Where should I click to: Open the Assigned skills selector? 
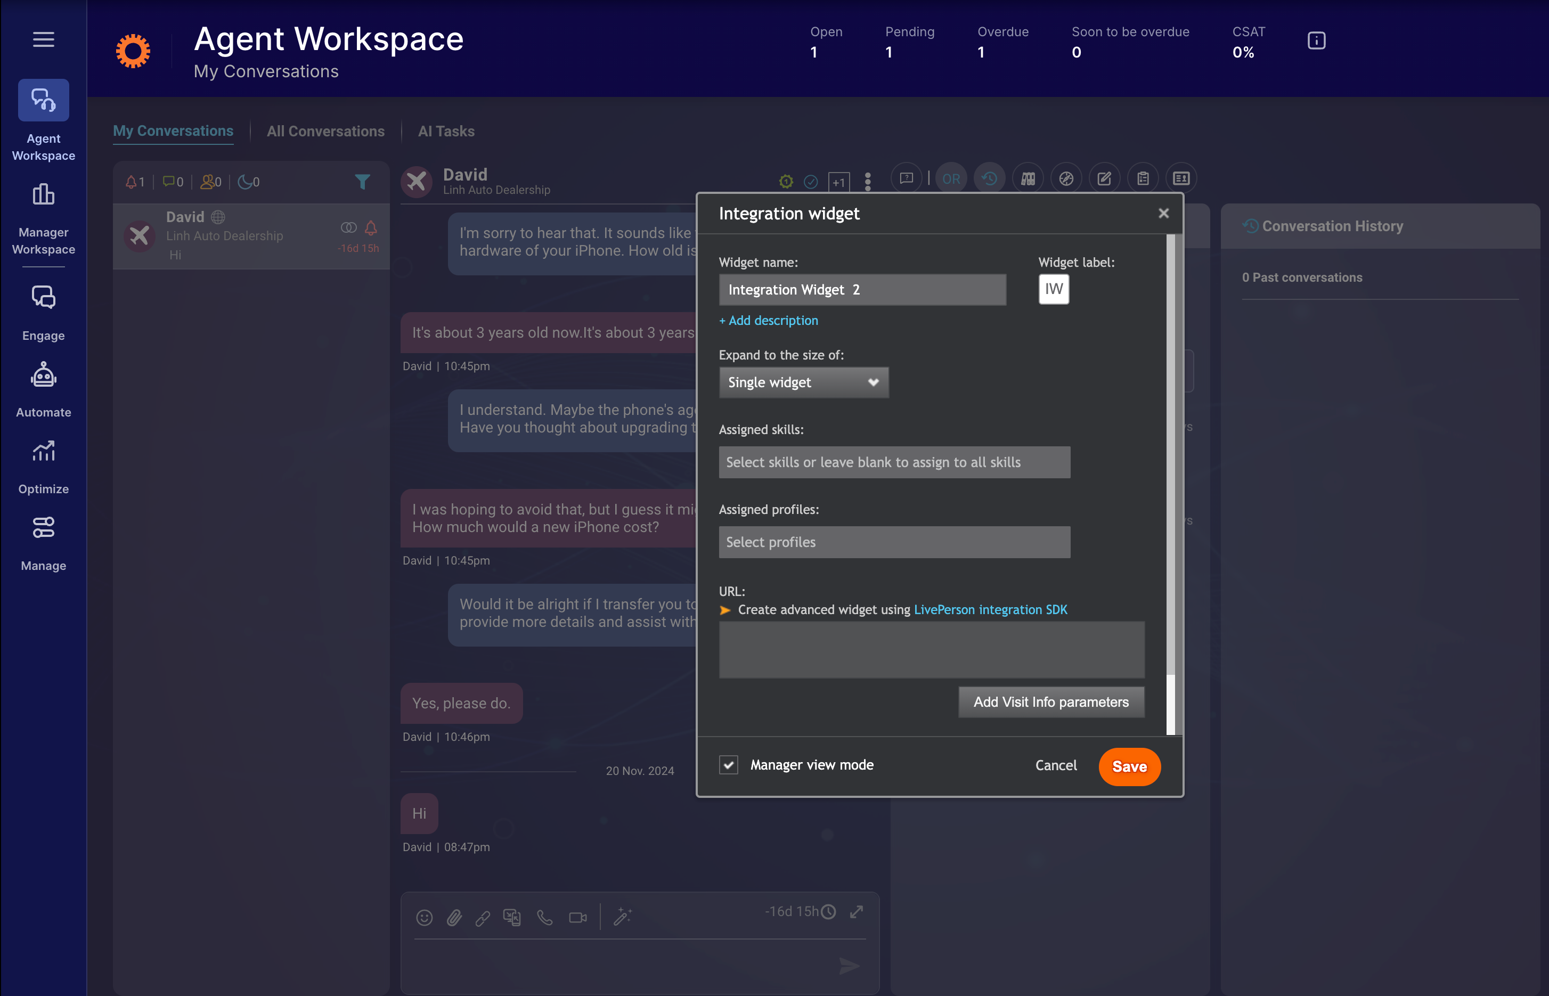[x=894, y=462]
